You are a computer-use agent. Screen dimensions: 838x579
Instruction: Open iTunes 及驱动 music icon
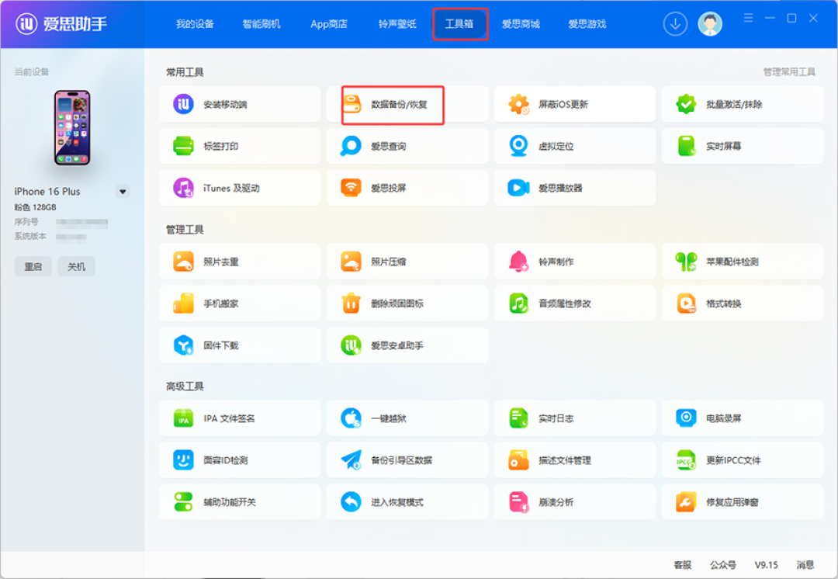183,188
